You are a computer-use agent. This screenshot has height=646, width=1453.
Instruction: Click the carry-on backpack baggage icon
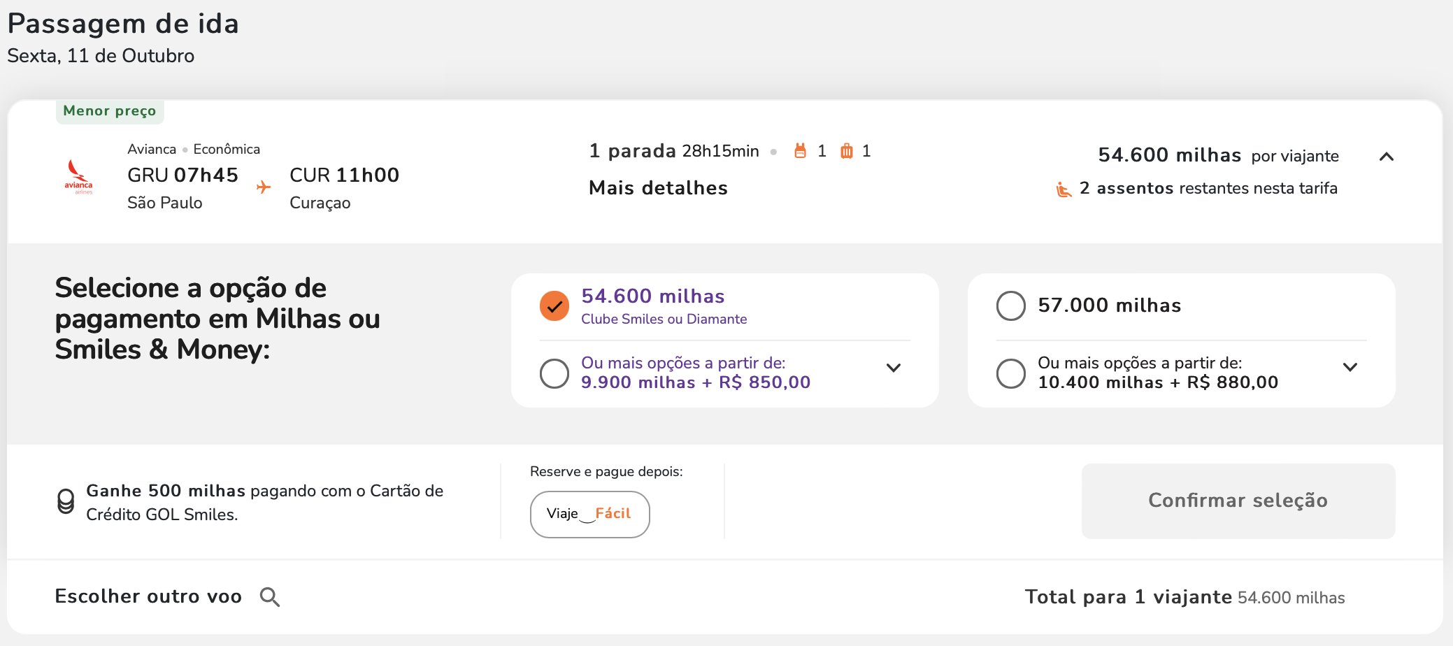[800, 151]
